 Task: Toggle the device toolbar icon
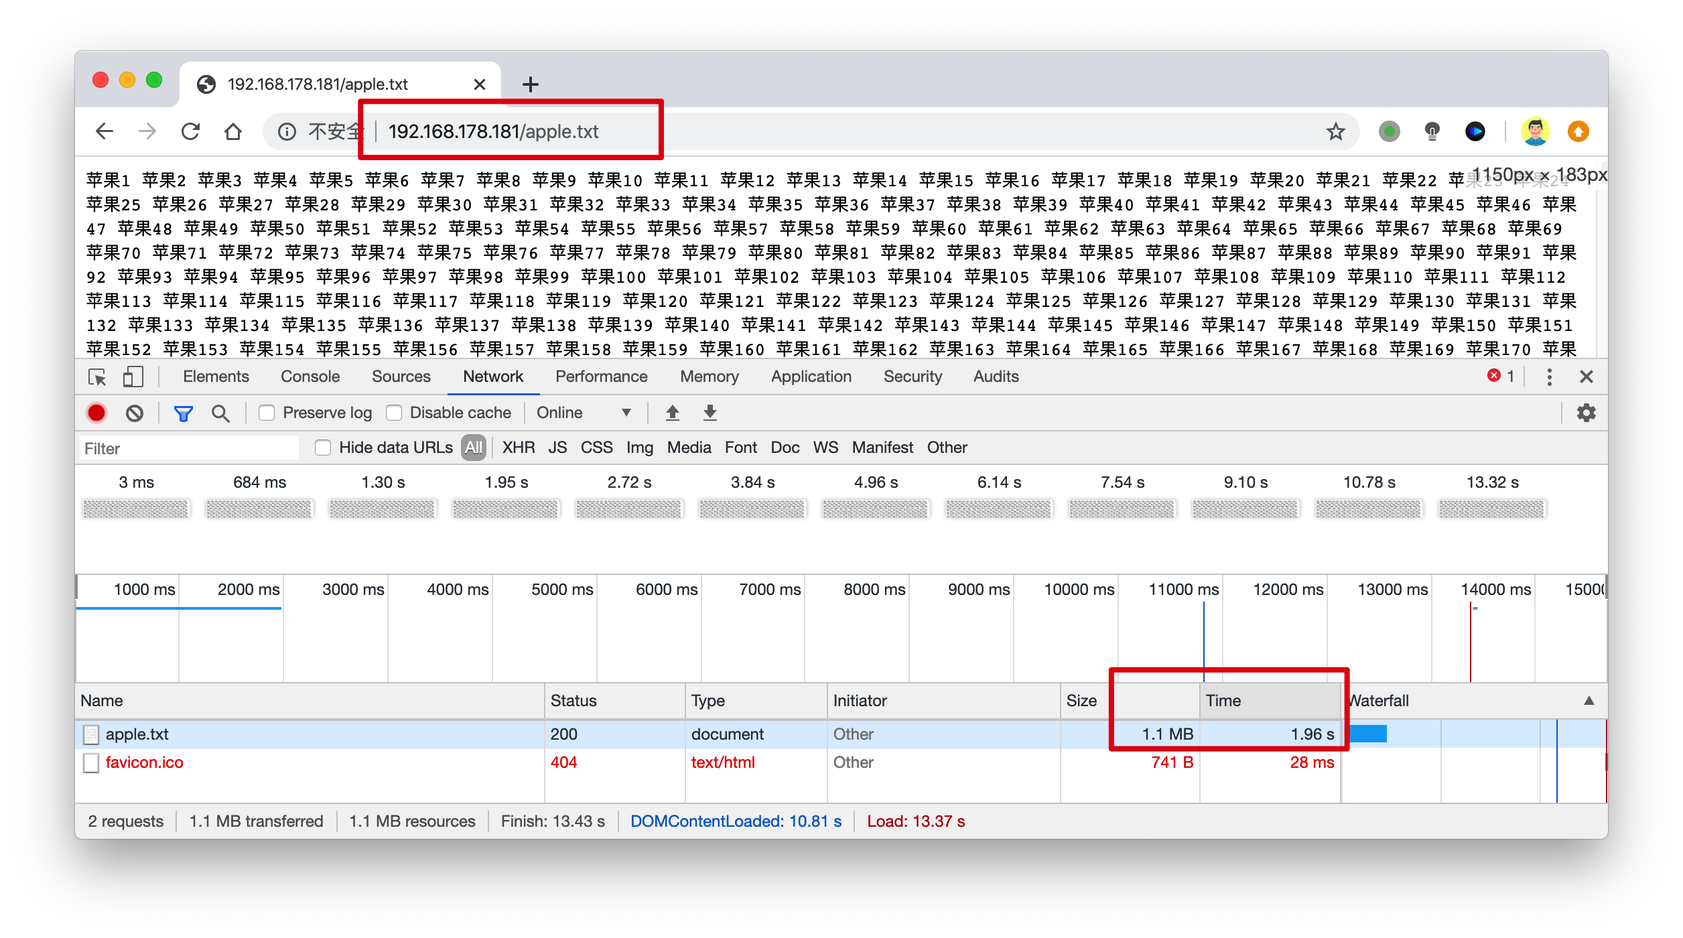(133, 377)
